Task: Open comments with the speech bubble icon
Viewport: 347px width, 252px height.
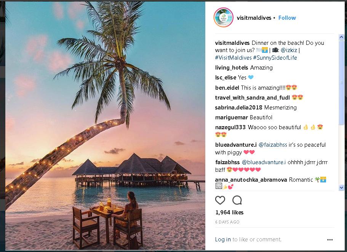Action: (x=237, y=200)
